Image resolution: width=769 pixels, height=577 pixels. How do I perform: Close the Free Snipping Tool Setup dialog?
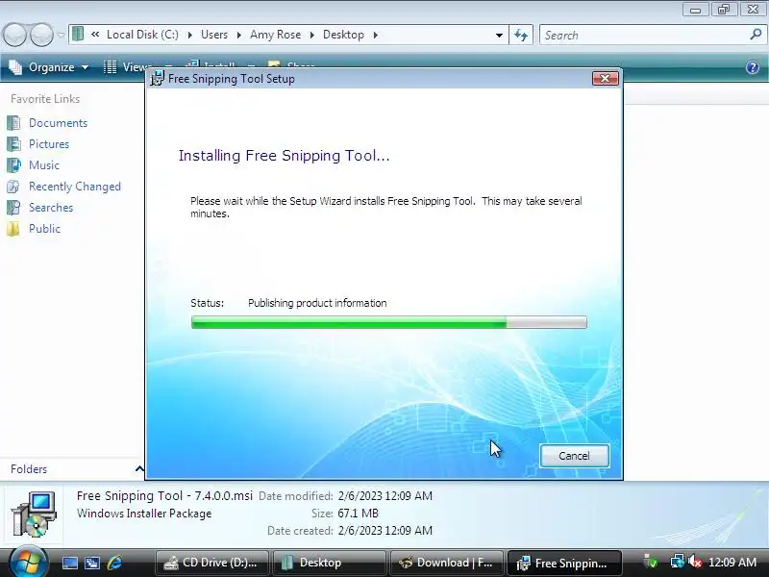[606, 79]
